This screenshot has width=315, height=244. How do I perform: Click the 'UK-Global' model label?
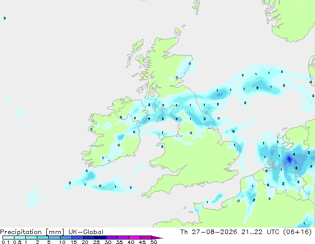tap(86, 232)
